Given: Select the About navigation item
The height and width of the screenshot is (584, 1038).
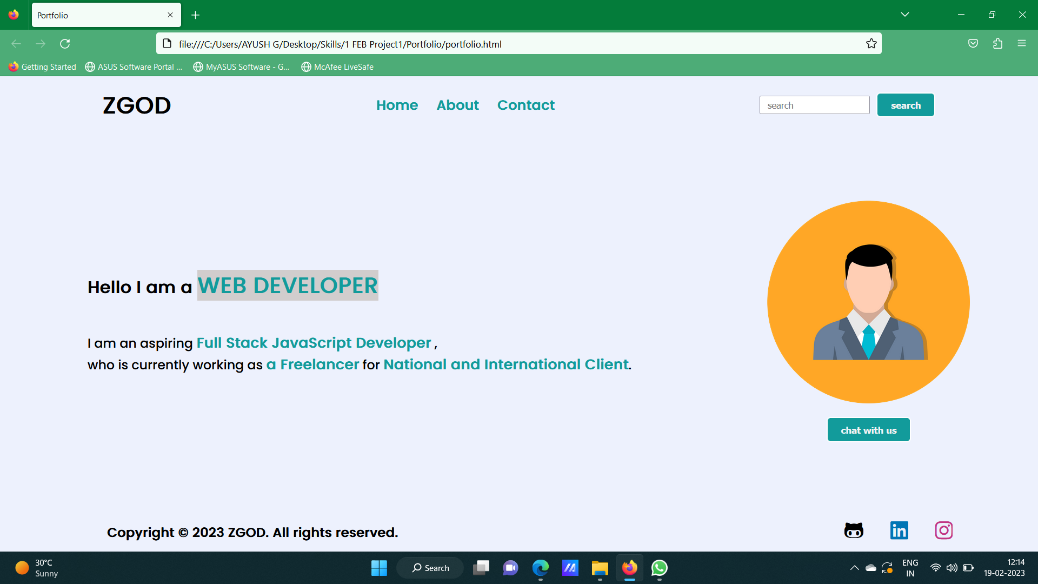Looking at the screenshot, I should pos(457,105).
